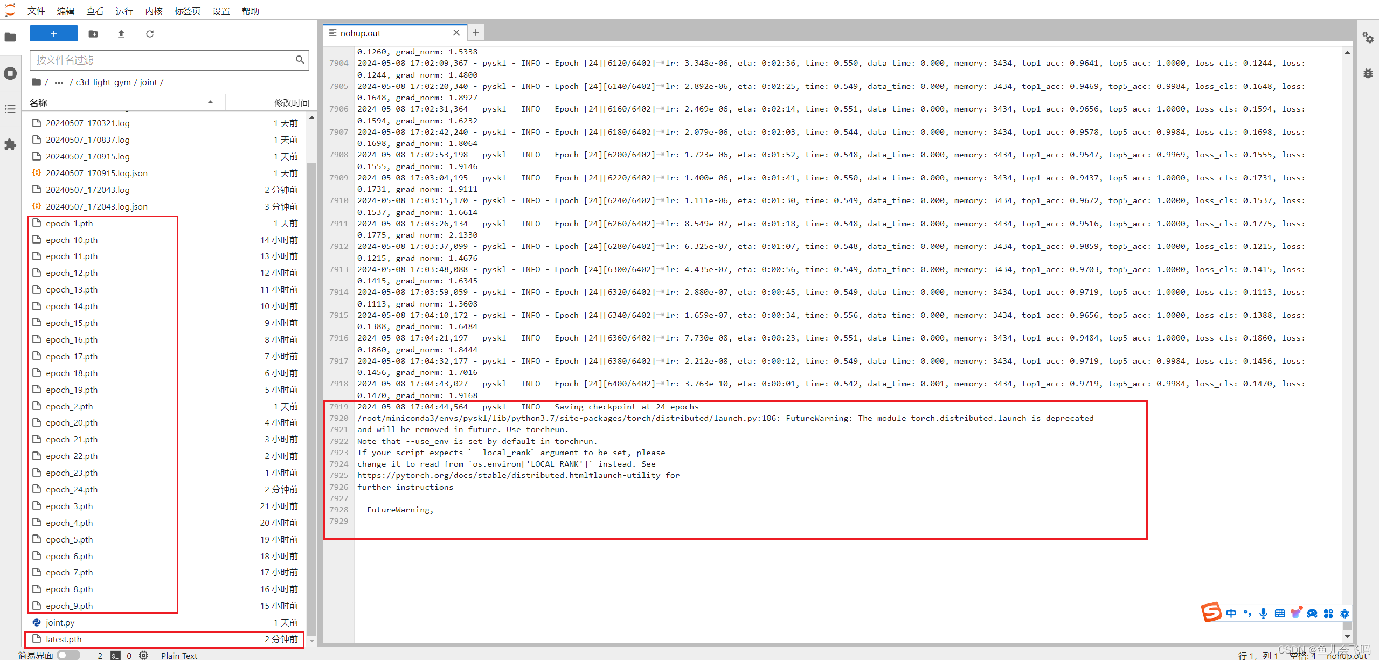Click inside the 按文件名过滤 filter field

pyautogui.click(x=162, y=60)
